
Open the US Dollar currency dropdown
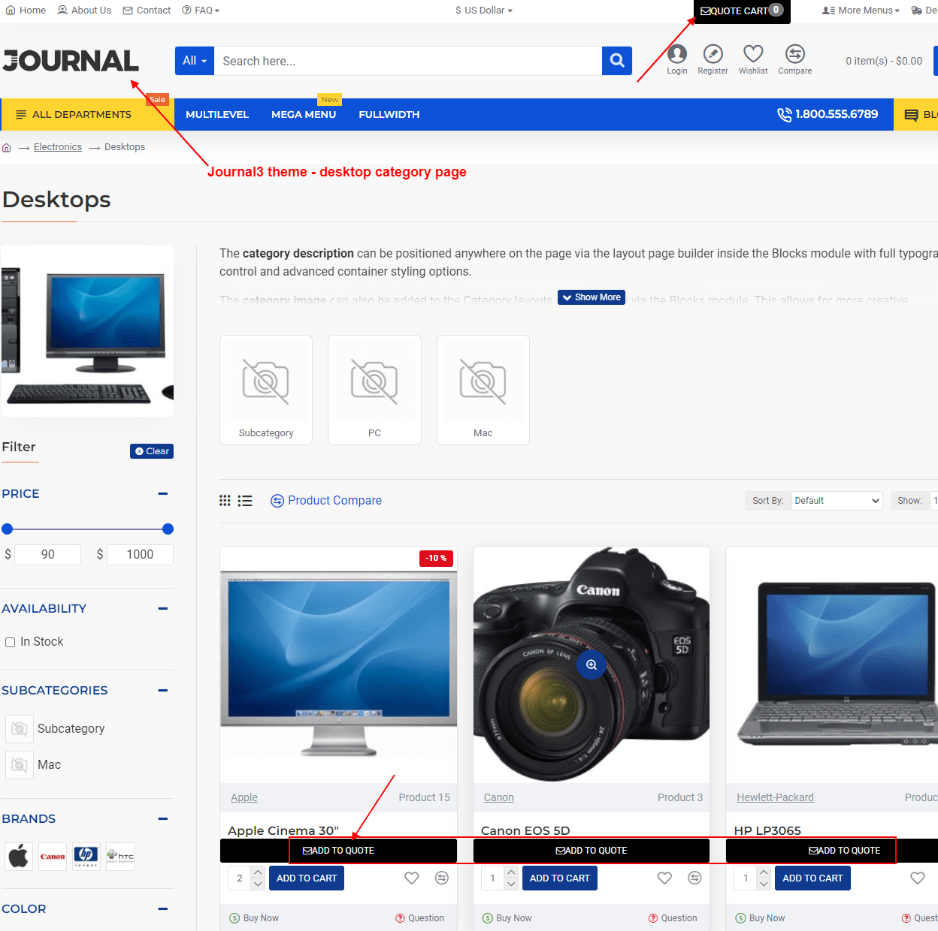point(484,11)
